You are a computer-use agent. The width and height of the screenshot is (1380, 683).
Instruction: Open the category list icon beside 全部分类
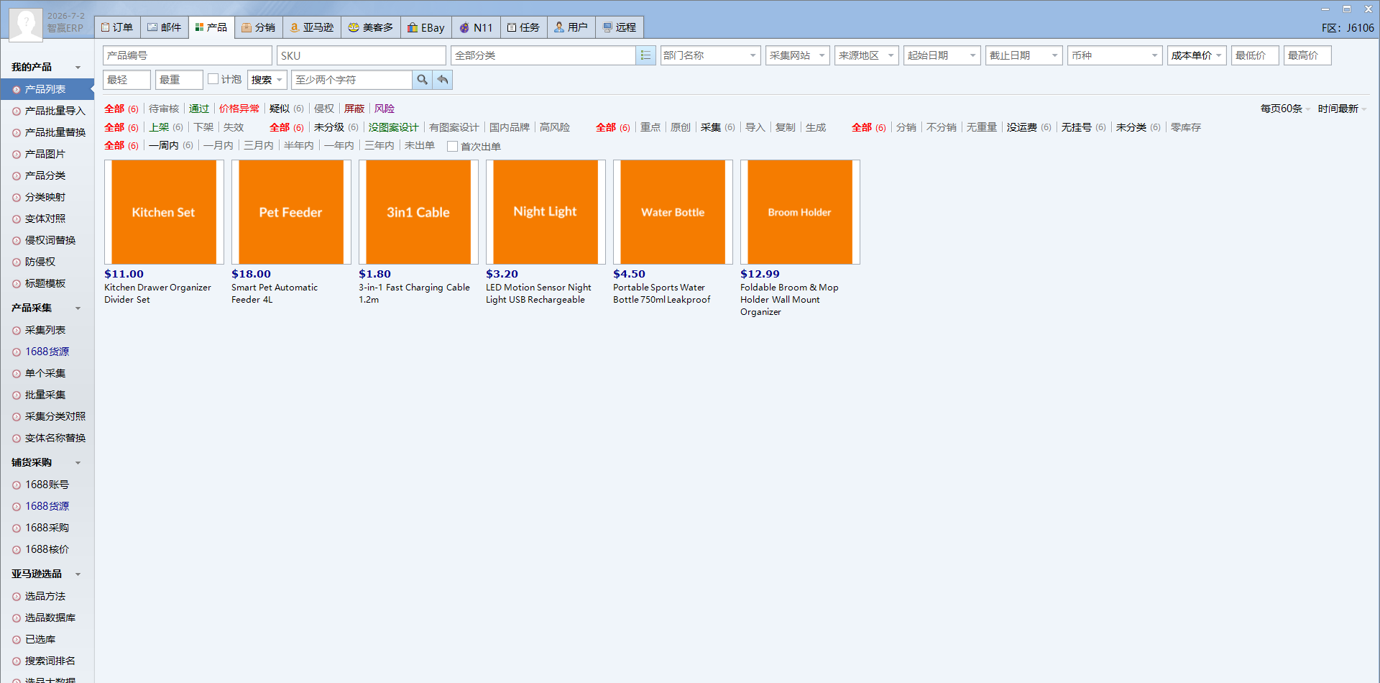(645, 55)
